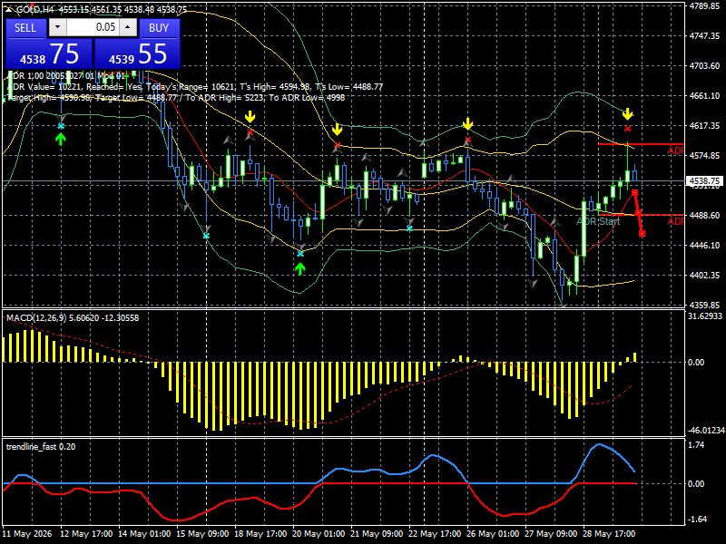The height and width of the screenshot is (544, 726).
Task: Click the 11 May 2026 time axis label
Action: pos(27,533)
